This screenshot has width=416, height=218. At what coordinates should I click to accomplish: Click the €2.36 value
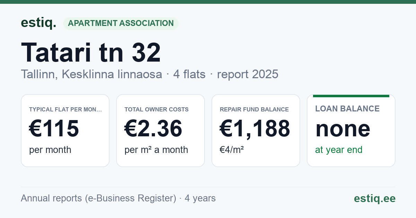[153, 128]
